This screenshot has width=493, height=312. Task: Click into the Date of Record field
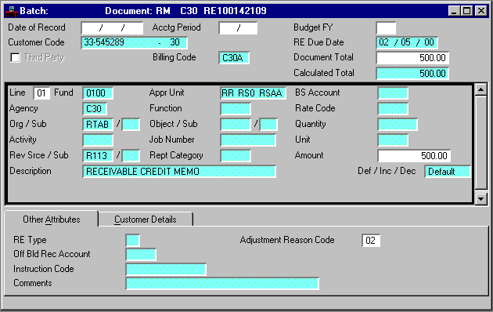[112, 28]
